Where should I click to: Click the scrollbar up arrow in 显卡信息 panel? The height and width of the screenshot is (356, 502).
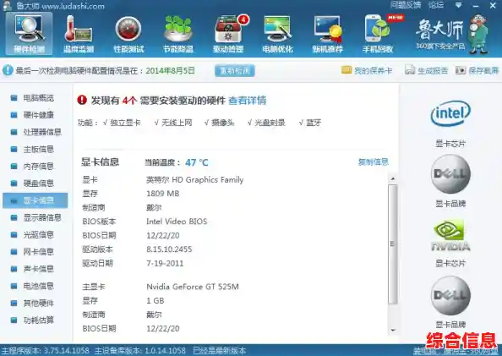click(x=393, y=178)
